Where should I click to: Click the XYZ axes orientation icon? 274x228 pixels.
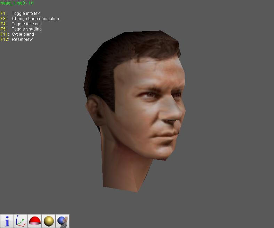coord(21,221)
